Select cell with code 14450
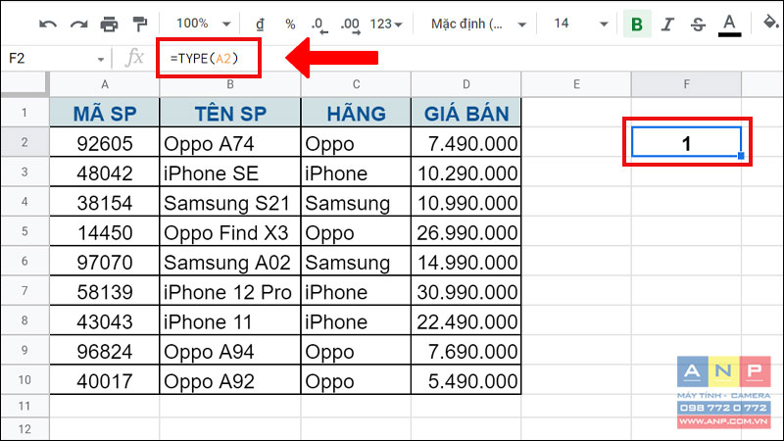The height and width of the screenshot is (441, 784). 105,232
